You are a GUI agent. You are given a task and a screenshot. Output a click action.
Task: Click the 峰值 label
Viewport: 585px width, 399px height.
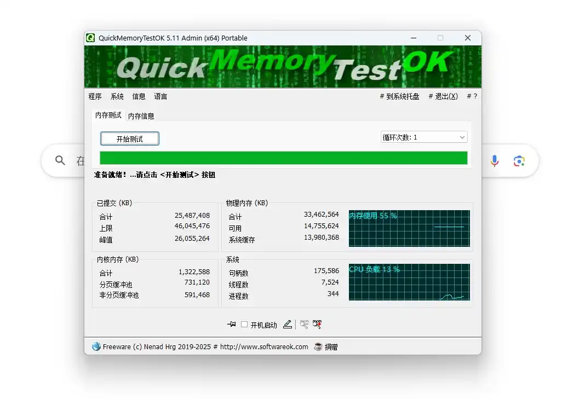coord(106,240)
